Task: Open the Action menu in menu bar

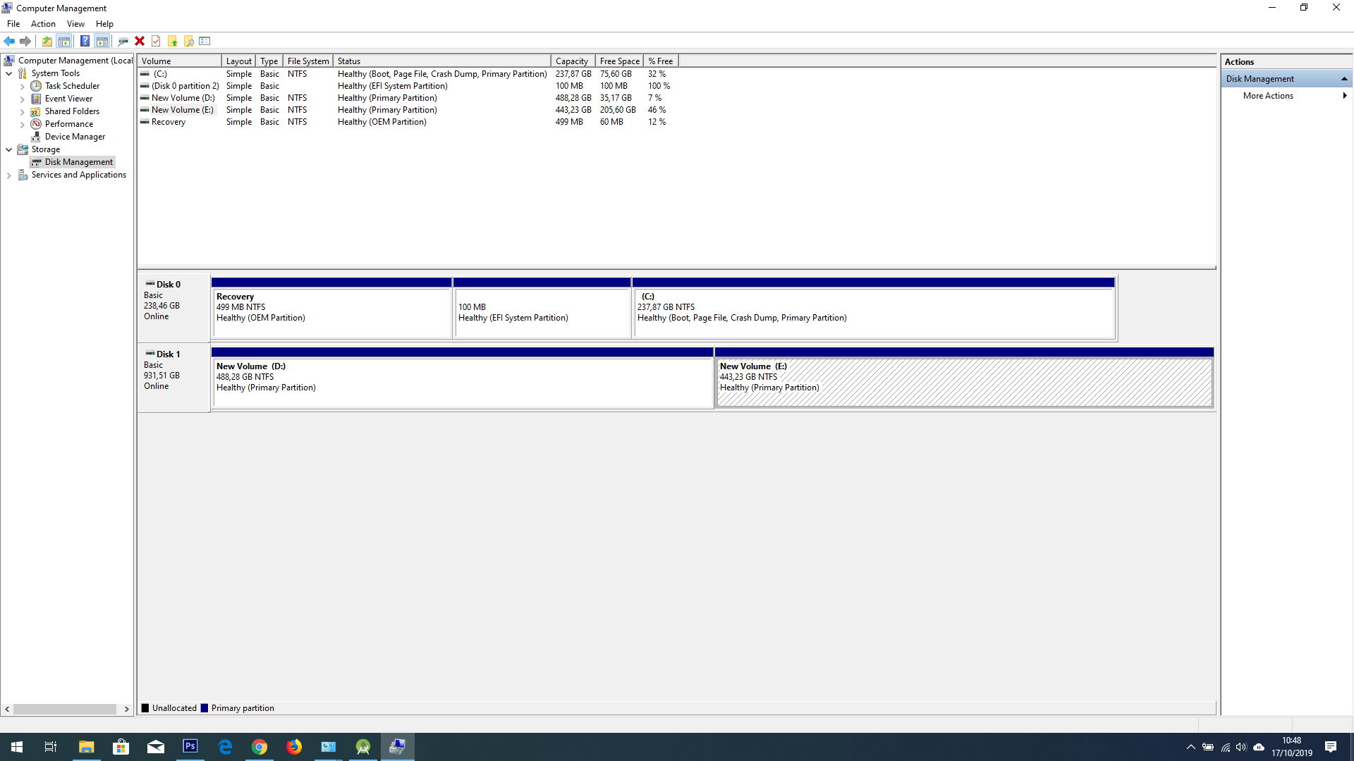Action: coord(43,23)
